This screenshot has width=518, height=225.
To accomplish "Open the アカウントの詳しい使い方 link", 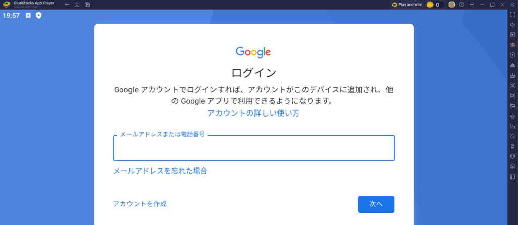I will click(253, 113).
